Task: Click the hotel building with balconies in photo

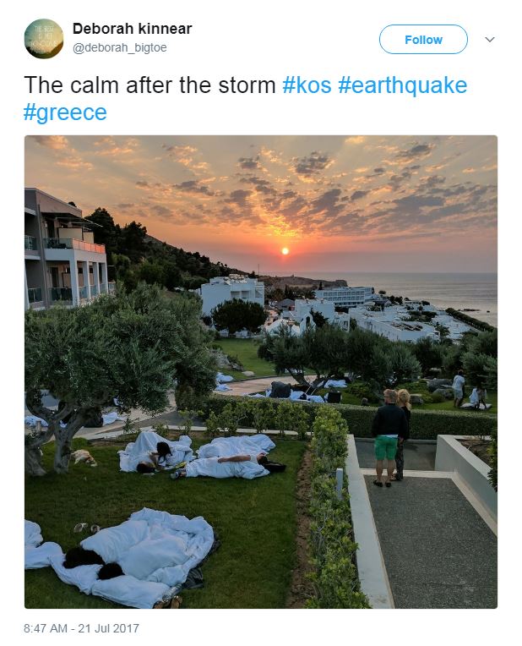Action: tap(65, 251)
